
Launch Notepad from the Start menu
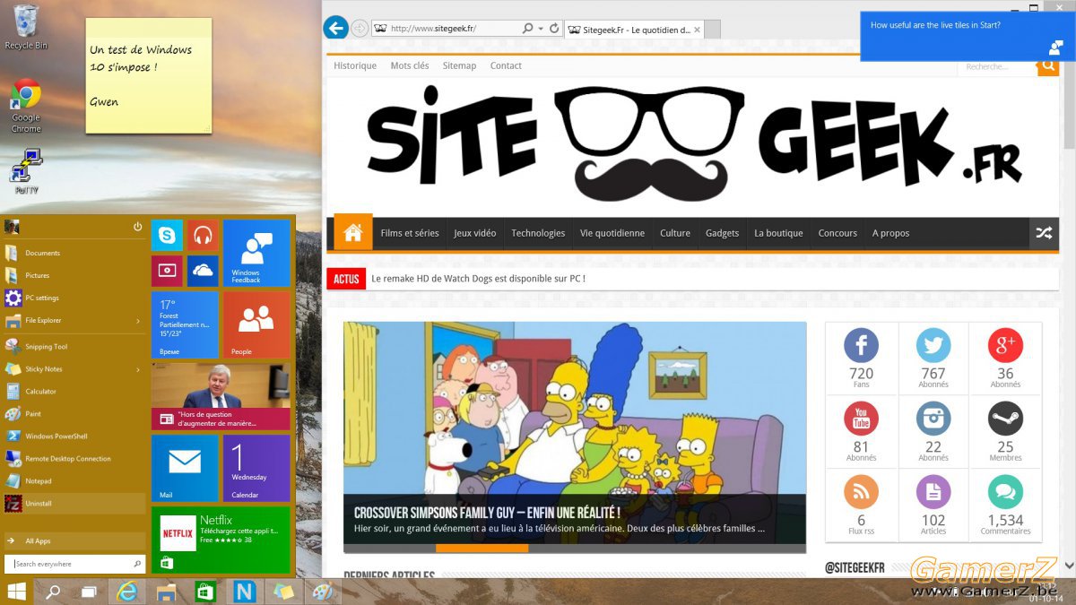(x=74, y=481)
